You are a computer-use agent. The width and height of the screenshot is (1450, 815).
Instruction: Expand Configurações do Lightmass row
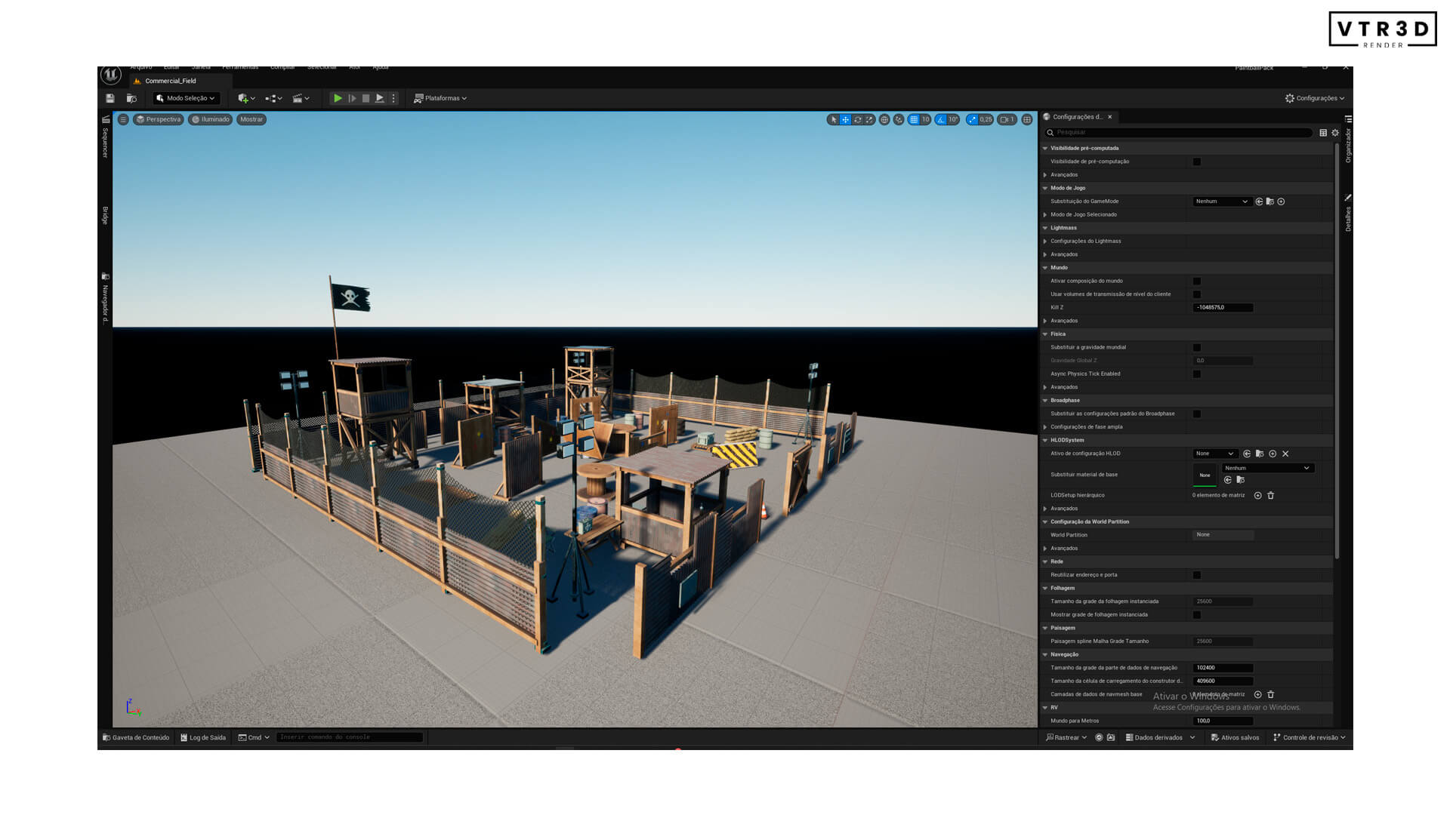(1045, 241)
